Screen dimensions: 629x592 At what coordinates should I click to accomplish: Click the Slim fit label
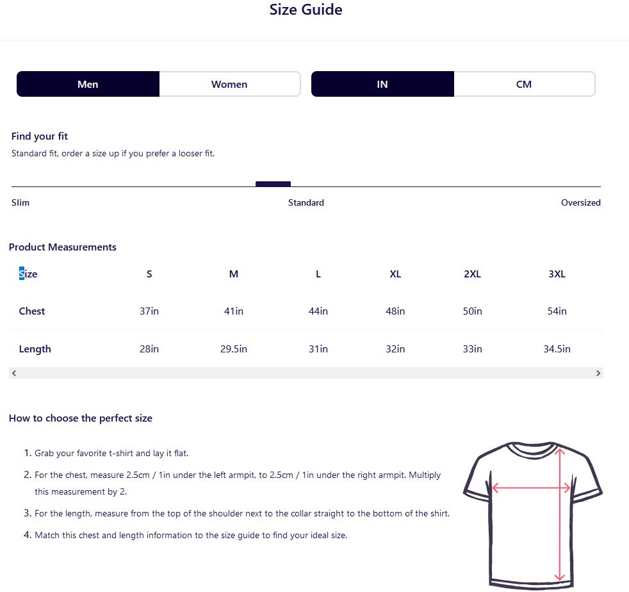coord(20,202)
